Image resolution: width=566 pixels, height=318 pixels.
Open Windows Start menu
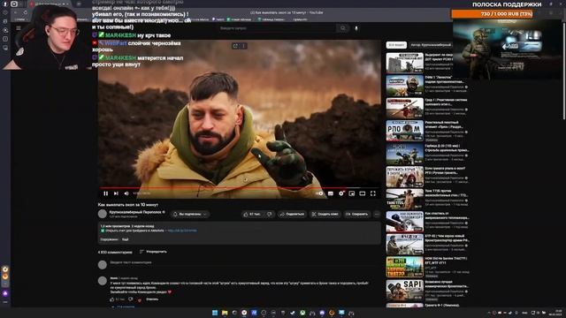point(215,313)
